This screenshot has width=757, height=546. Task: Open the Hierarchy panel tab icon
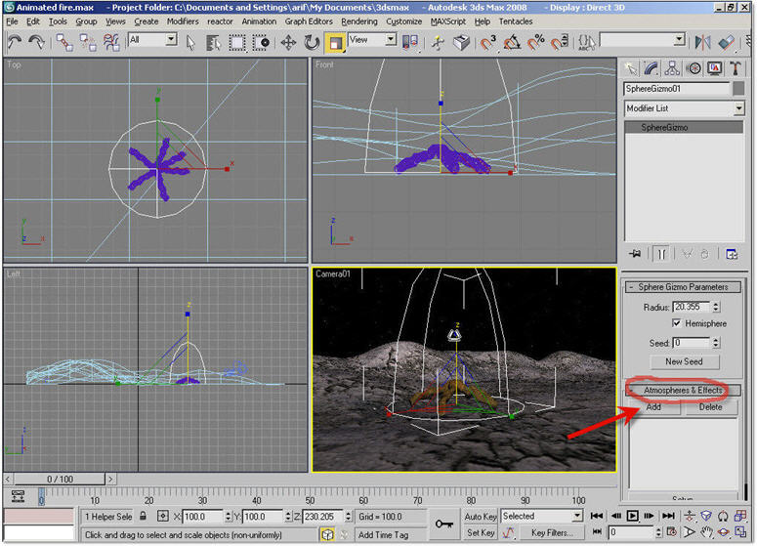click(x=671, y=68)
